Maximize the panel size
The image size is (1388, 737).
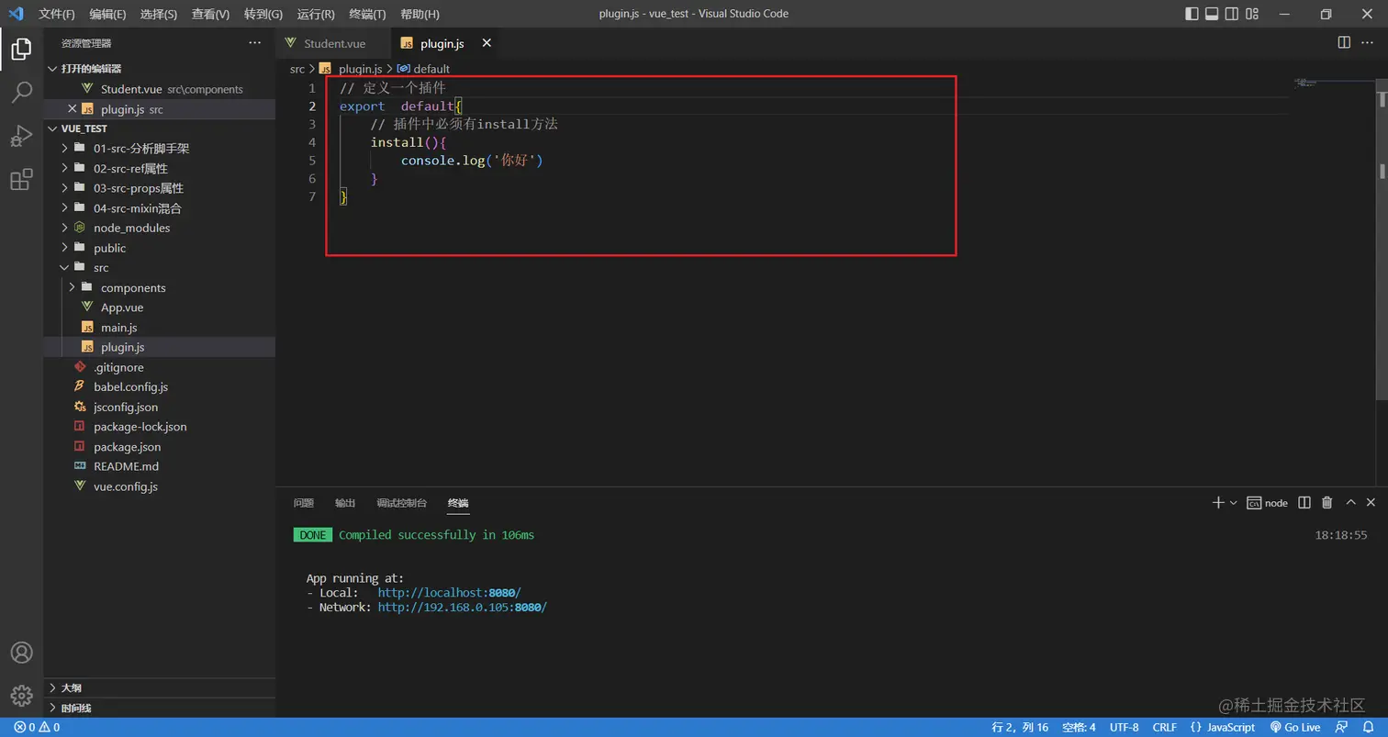1350,502
